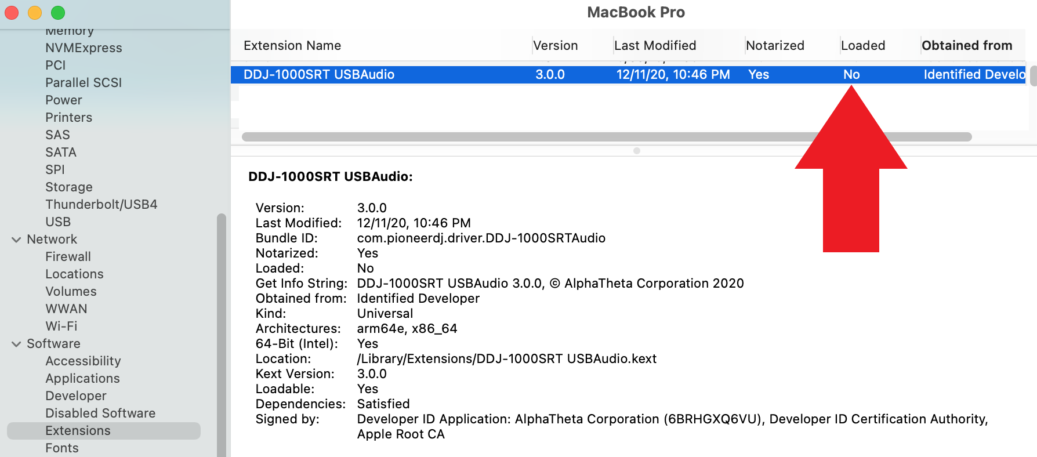Click the kext location path text
The height and width of the screenshot is (457, 1037).
(506, 359)
